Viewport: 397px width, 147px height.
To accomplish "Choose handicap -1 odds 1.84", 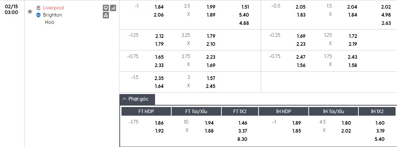I will (x=159, y=7).
